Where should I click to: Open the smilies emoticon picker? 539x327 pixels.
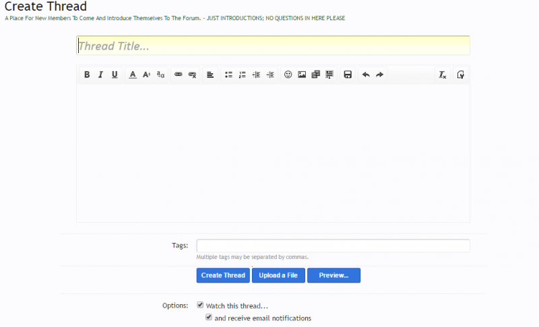288,75
